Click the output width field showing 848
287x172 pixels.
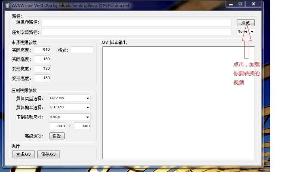pyautogui.click(x=57, y=126)
